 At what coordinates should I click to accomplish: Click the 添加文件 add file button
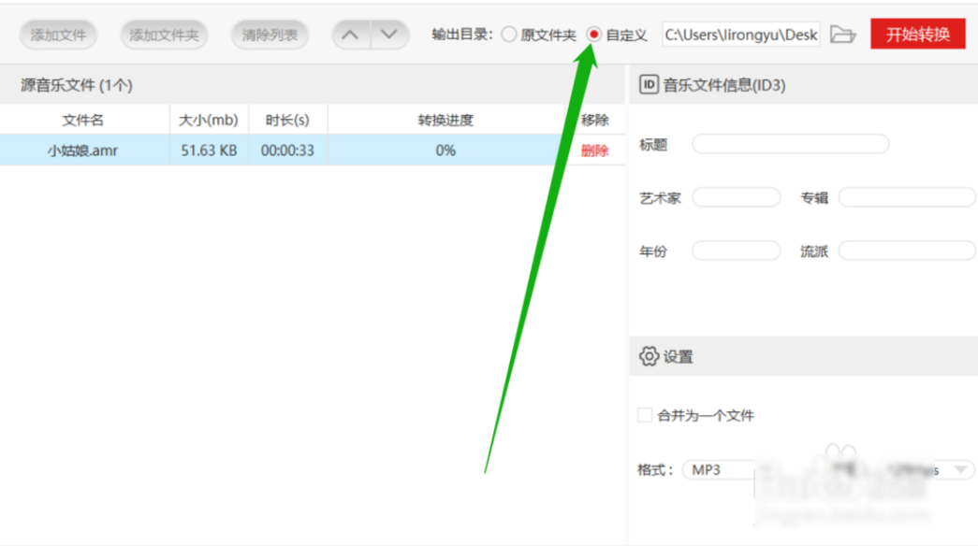click(x=58, y=34)
